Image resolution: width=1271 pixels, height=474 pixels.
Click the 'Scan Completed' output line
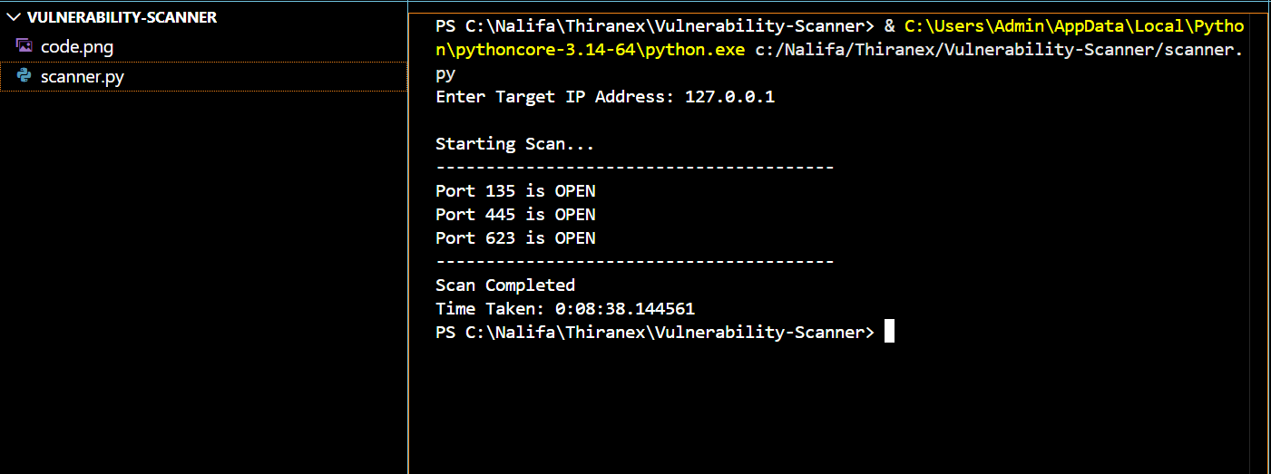coord(505,285)
